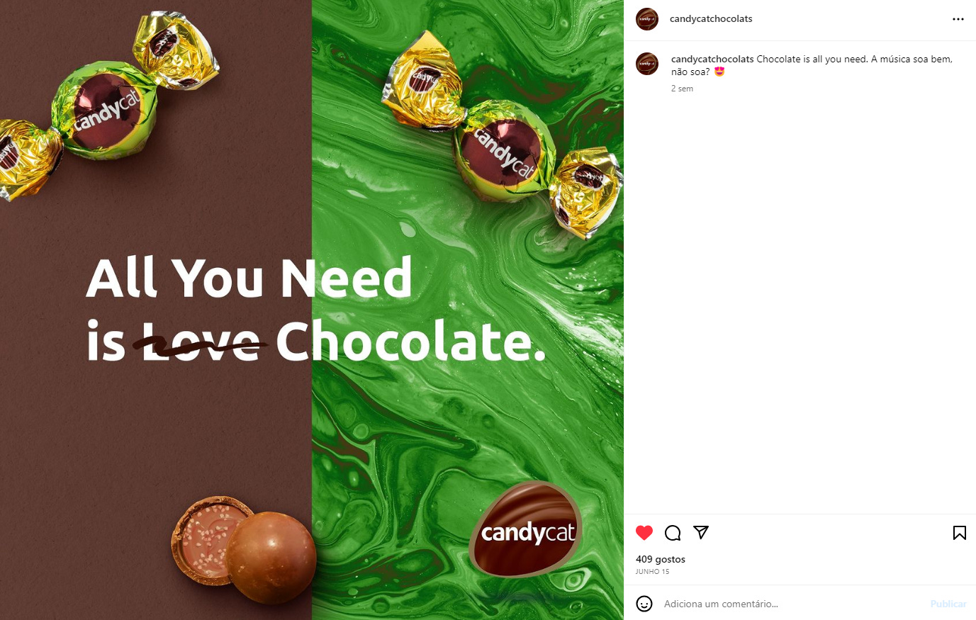The height and width of the screenshot is (620, 976).
Task: Share post using paper plane icon
Action: (701, 532)
